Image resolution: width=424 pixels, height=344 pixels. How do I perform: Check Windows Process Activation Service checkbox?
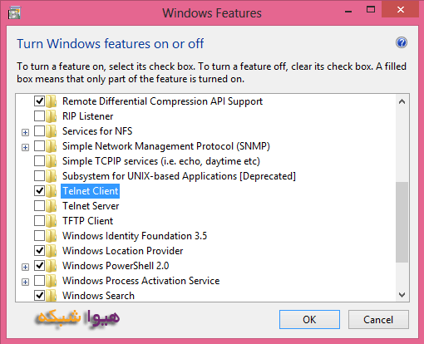pos(39,280)
